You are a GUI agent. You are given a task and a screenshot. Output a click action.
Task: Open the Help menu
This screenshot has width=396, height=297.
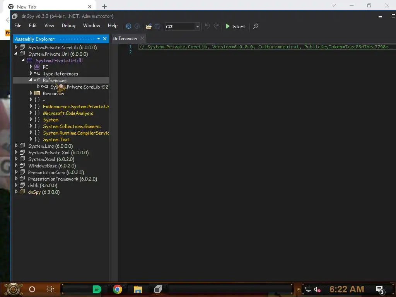[x=113, y=26]
